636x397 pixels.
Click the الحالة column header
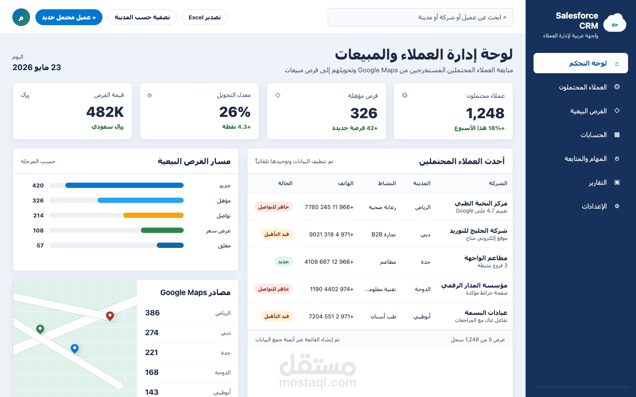click(285, 183)
